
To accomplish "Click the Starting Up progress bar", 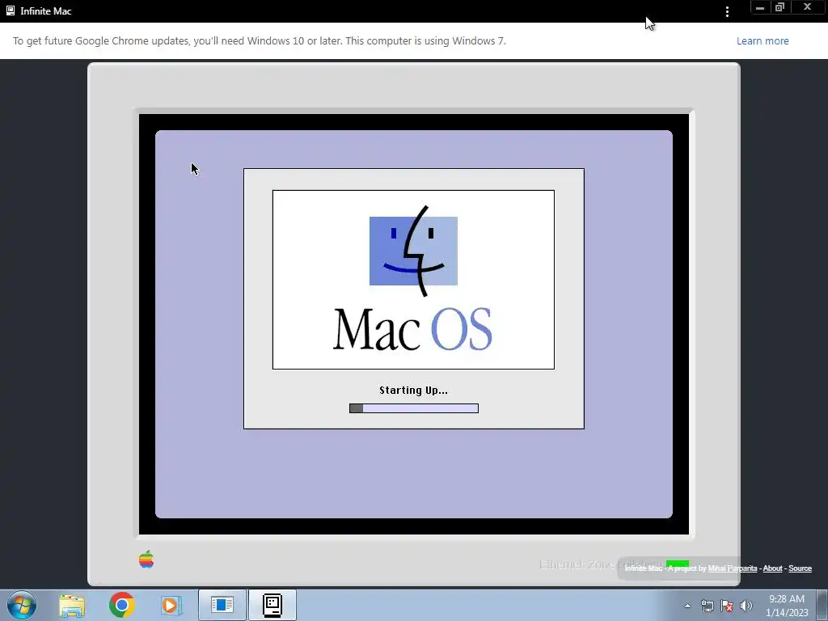I will coord(413,408).
